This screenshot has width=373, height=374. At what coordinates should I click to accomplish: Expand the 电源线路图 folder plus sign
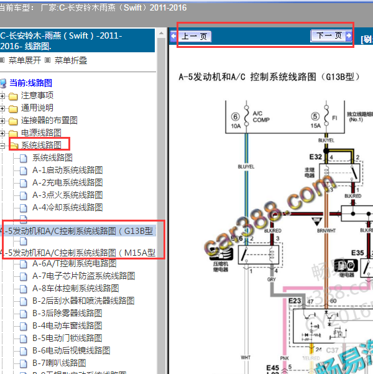pyautogui.click(x=2, y=133)
